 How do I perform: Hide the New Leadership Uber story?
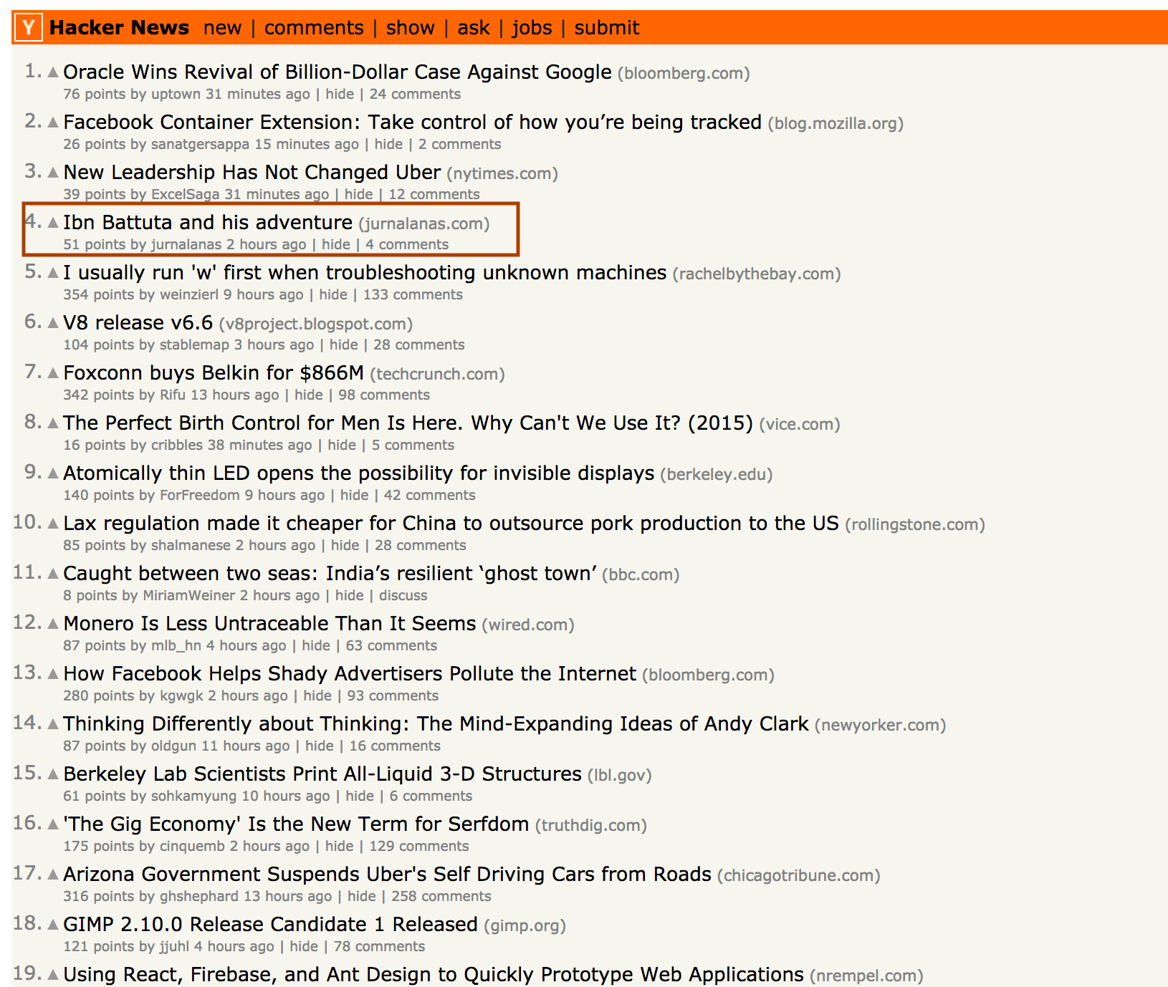pyautogui.click(x=358, y=194)
